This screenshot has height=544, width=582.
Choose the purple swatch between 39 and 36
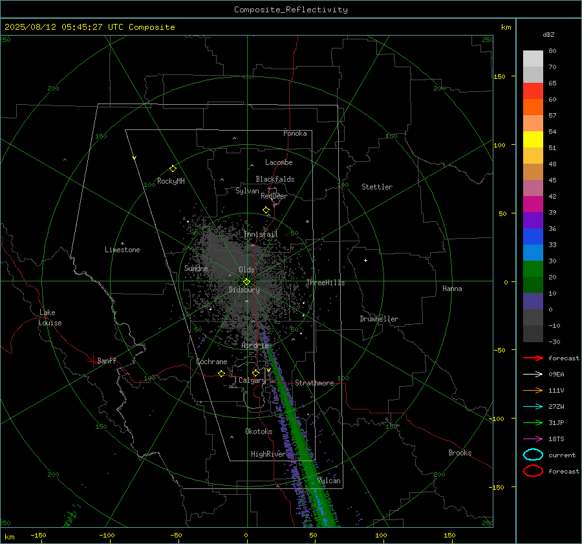(x=533, y=221)
